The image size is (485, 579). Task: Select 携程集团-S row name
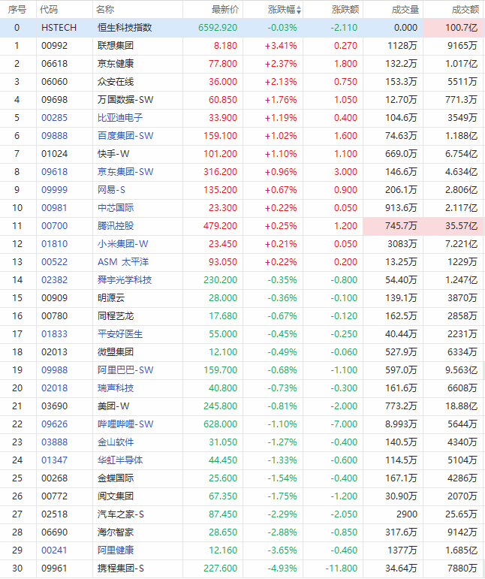pyautogui.click(x=121, y=568)
